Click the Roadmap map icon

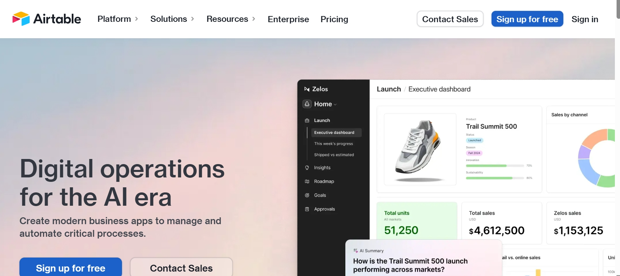click(307, 181)
